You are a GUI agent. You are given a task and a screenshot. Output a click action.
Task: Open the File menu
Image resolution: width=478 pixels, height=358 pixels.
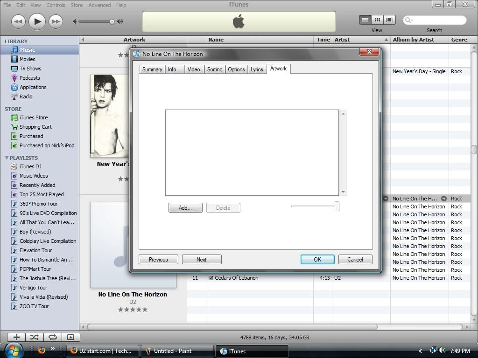(x=7, y=5)
